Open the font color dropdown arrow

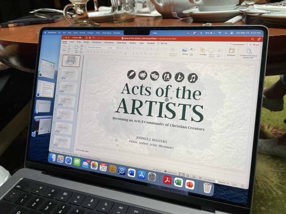pos(128,53)
